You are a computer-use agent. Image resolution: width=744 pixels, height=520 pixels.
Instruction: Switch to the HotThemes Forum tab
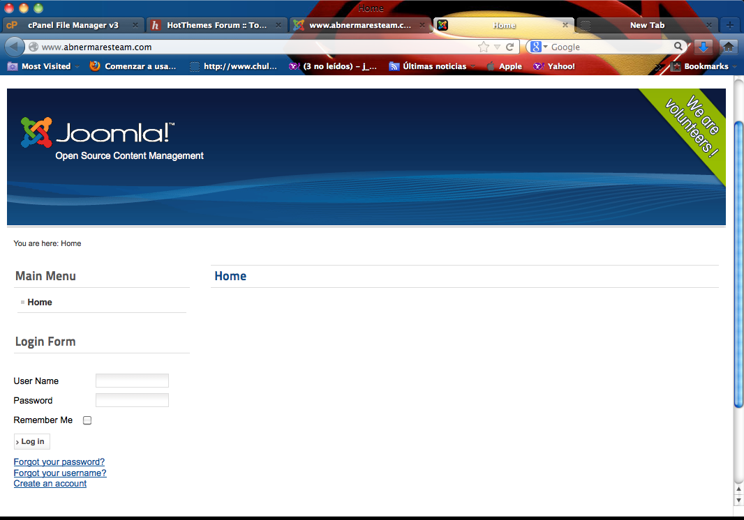[x=216, y=25]
